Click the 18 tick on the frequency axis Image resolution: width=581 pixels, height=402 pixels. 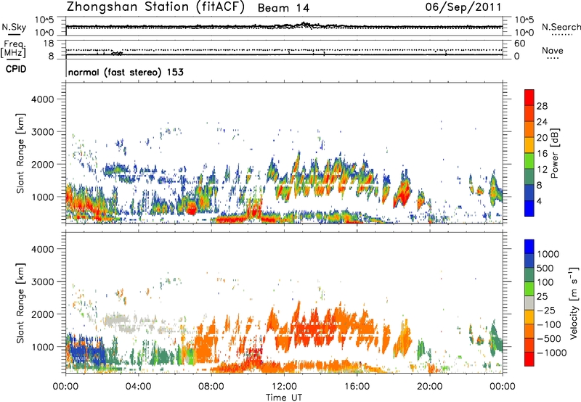(x=49, y=44)
